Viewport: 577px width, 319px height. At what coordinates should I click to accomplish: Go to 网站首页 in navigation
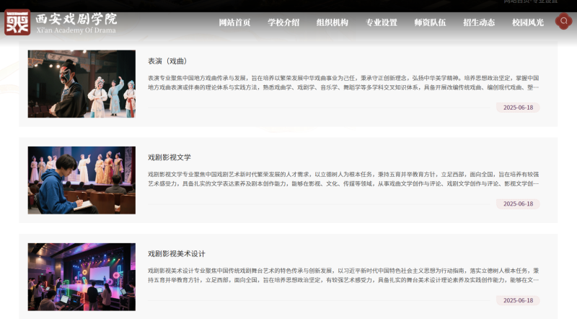234,22
